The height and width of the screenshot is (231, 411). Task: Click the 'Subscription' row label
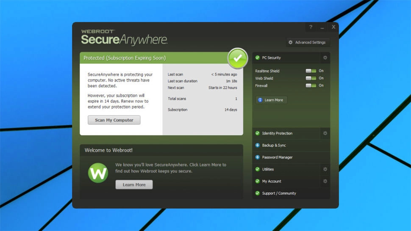(x=178, y=110)
